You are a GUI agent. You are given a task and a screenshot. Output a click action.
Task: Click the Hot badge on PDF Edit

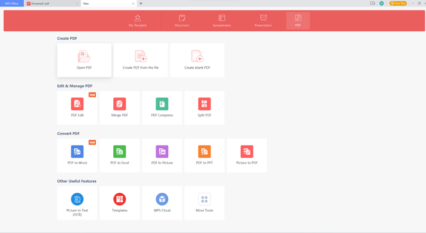93,95
